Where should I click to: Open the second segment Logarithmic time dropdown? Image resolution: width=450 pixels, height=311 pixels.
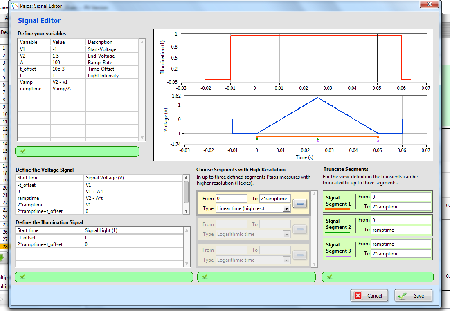click(286, 235)
